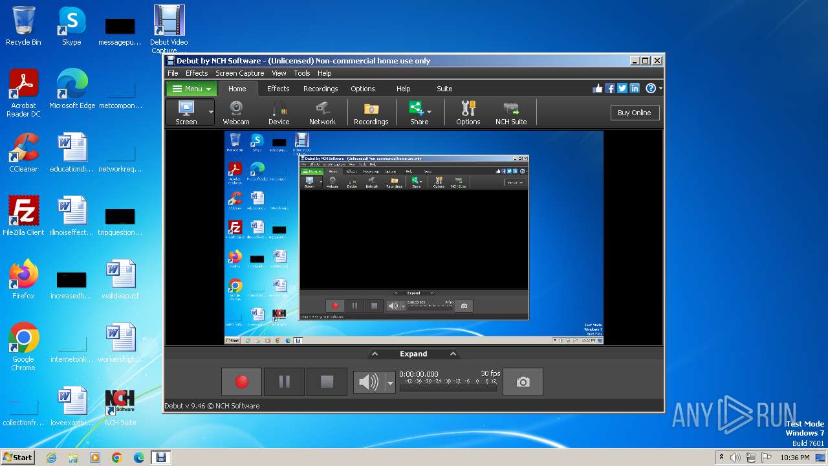Click Buy Online button

(x=634, y=113)
